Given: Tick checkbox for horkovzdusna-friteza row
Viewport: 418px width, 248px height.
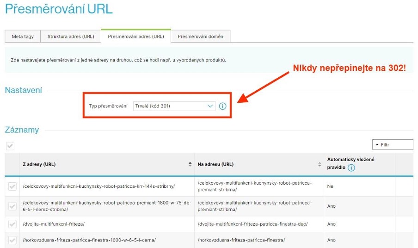Looking at the screenshot, I should pos(12,240).
